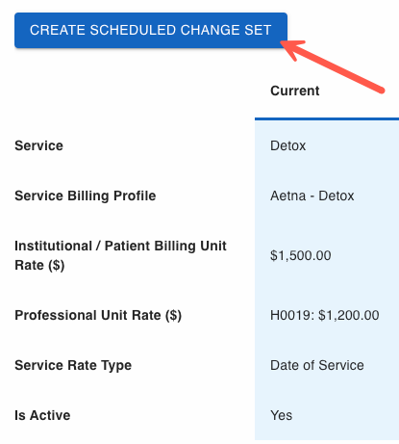Click the Create Scheduled Change Set button

[x=151, y=31]
